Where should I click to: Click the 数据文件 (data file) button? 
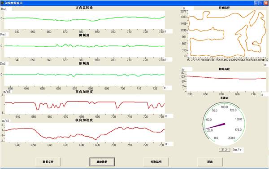[x=48, y=162]
